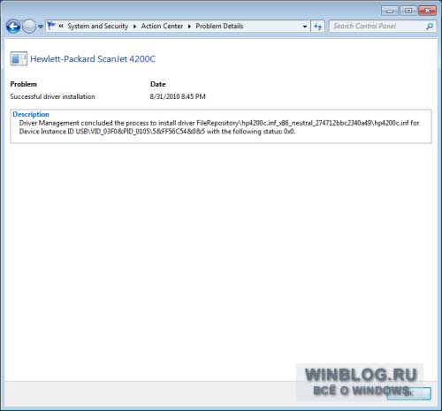Select Problem Details breadcrumb
Viewport: 442px width, 411px height.
(x=219, y=26)
